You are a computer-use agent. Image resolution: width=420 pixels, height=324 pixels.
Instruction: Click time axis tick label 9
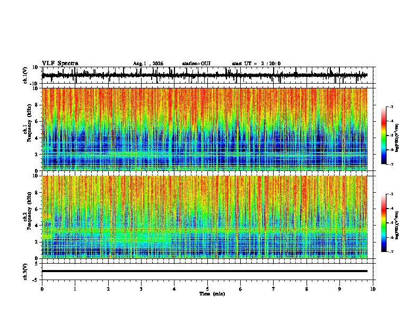[x=339, y=289]
